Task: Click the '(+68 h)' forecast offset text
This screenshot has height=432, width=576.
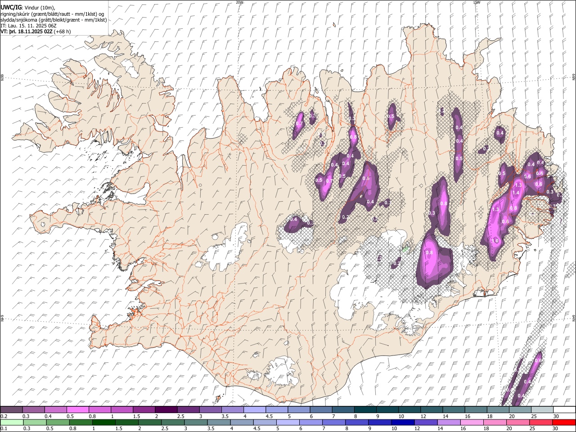Action: (62, 31)
